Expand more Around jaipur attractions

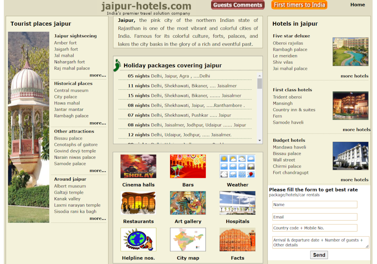pos(98,218)
